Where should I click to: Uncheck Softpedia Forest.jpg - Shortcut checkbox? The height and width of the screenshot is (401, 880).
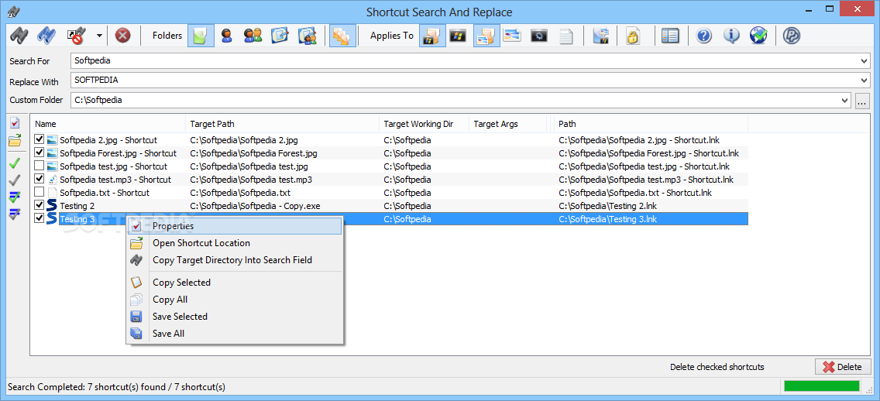40,153
